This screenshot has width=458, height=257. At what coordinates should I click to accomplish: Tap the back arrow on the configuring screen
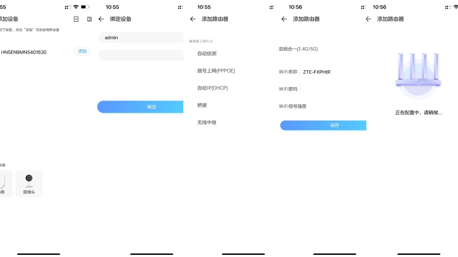[368, 19]
